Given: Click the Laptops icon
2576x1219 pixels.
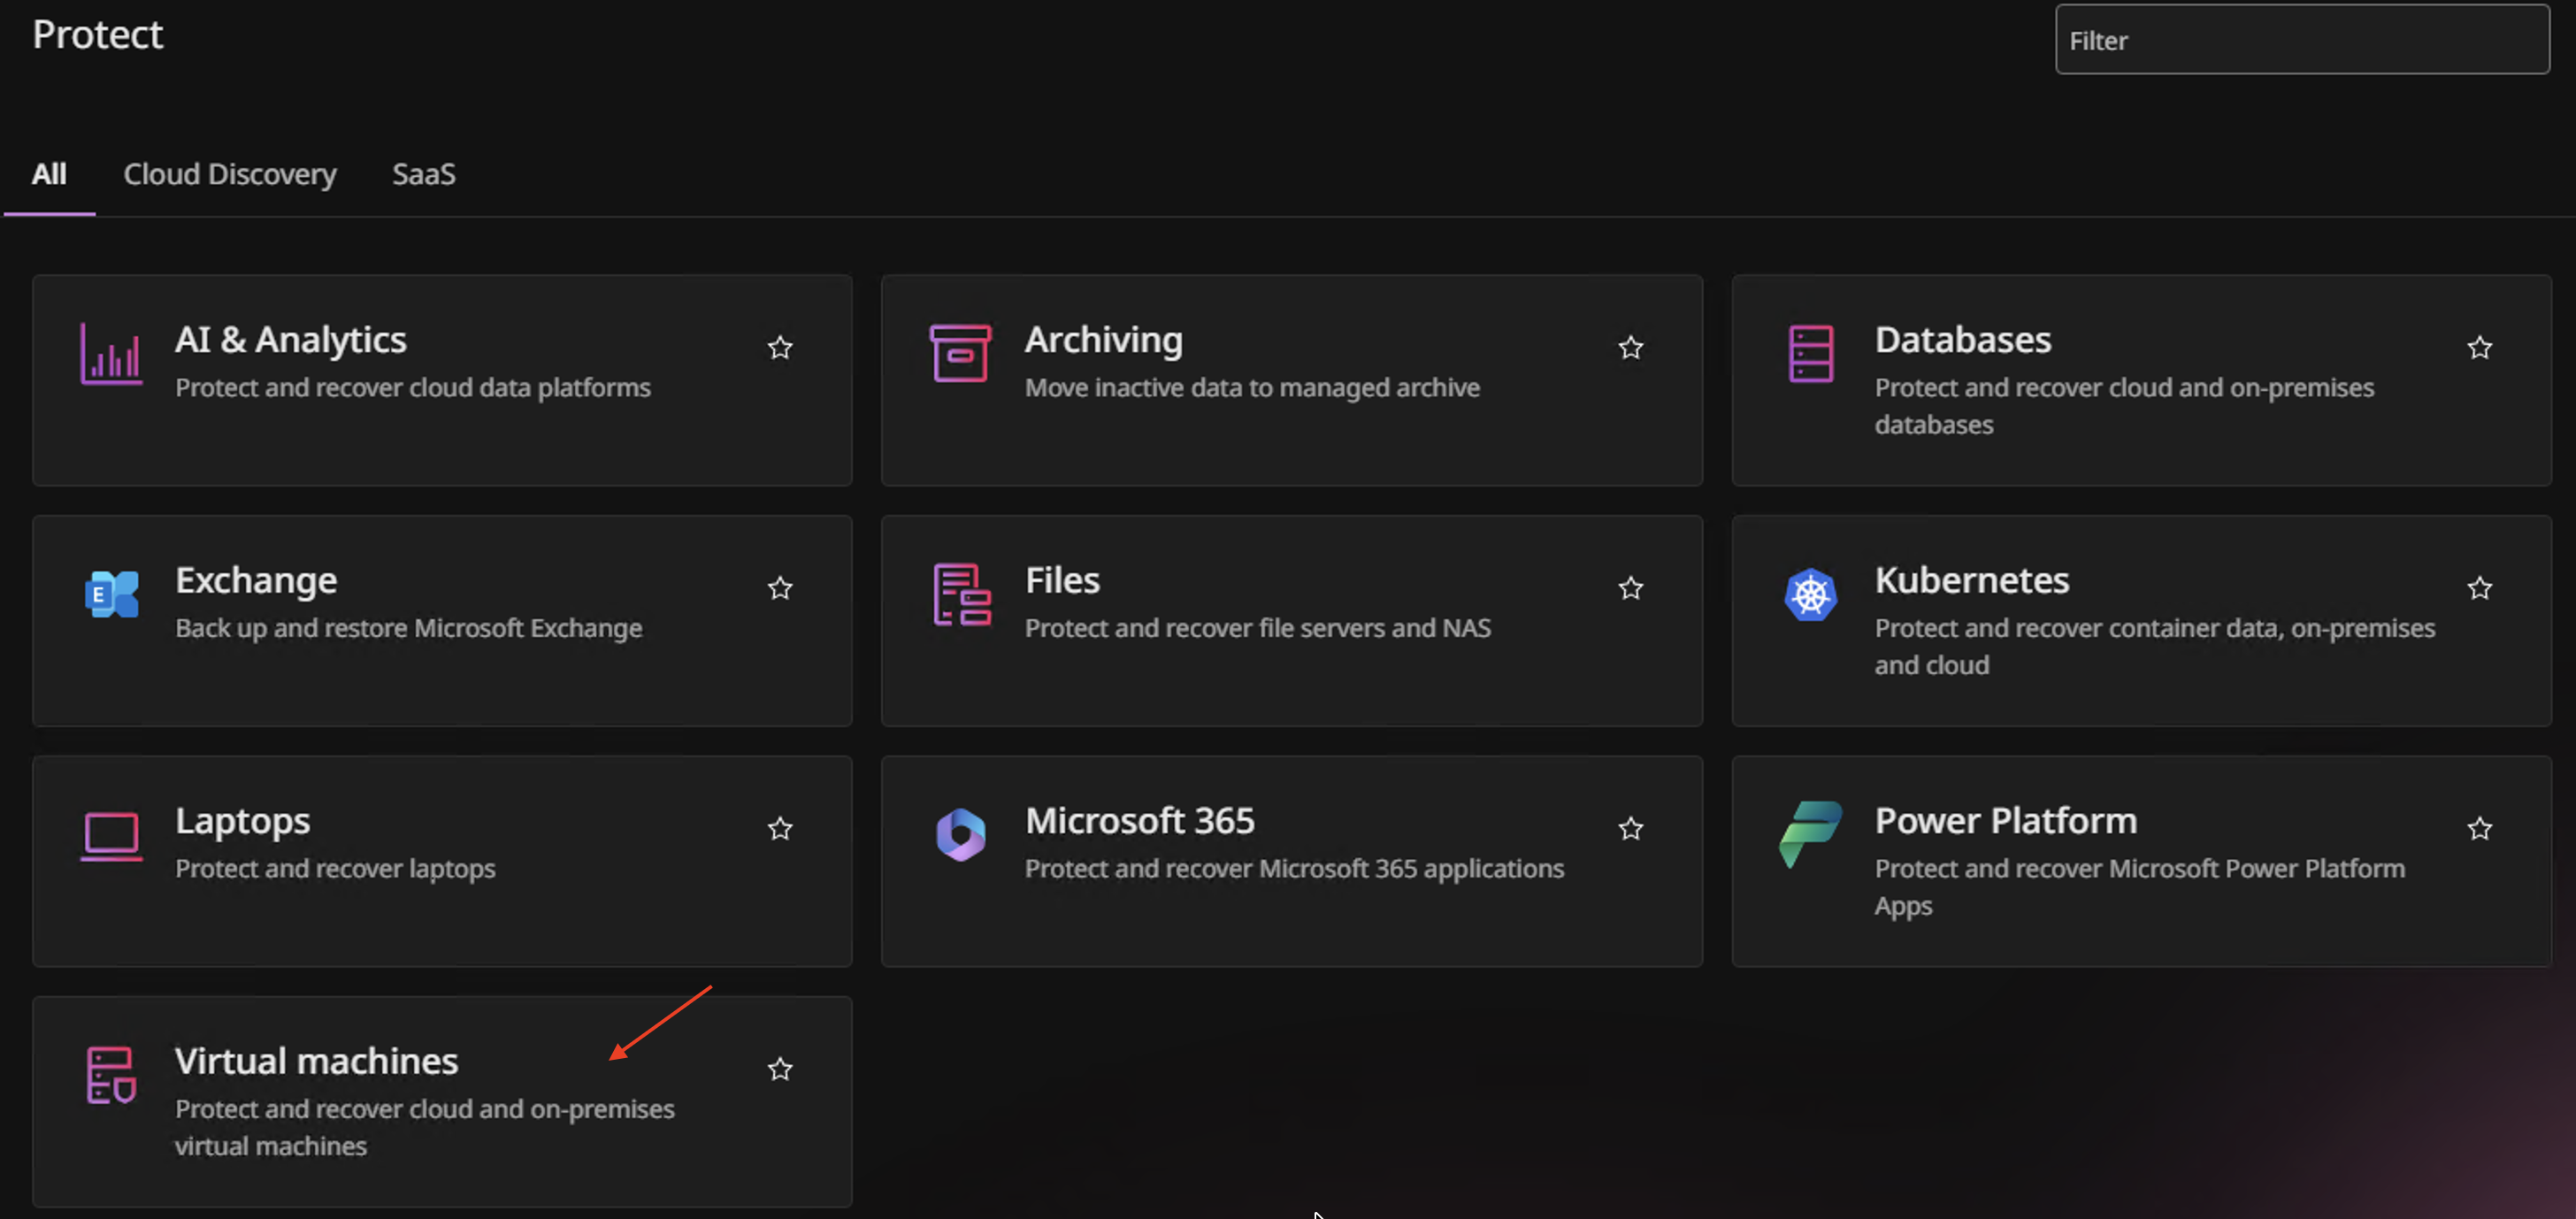Looking at the screenshot, I should click(x=111, y=836).
